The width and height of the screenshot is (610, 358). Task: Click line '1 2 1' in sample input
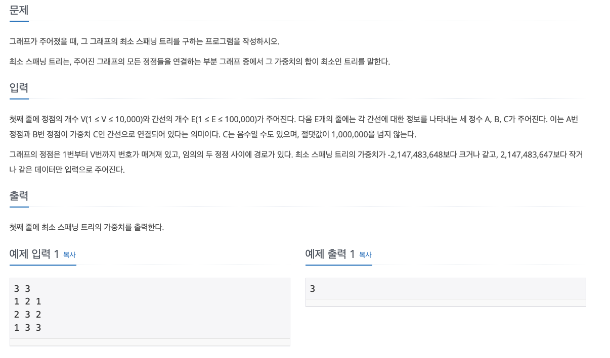(x=27, y=301)
